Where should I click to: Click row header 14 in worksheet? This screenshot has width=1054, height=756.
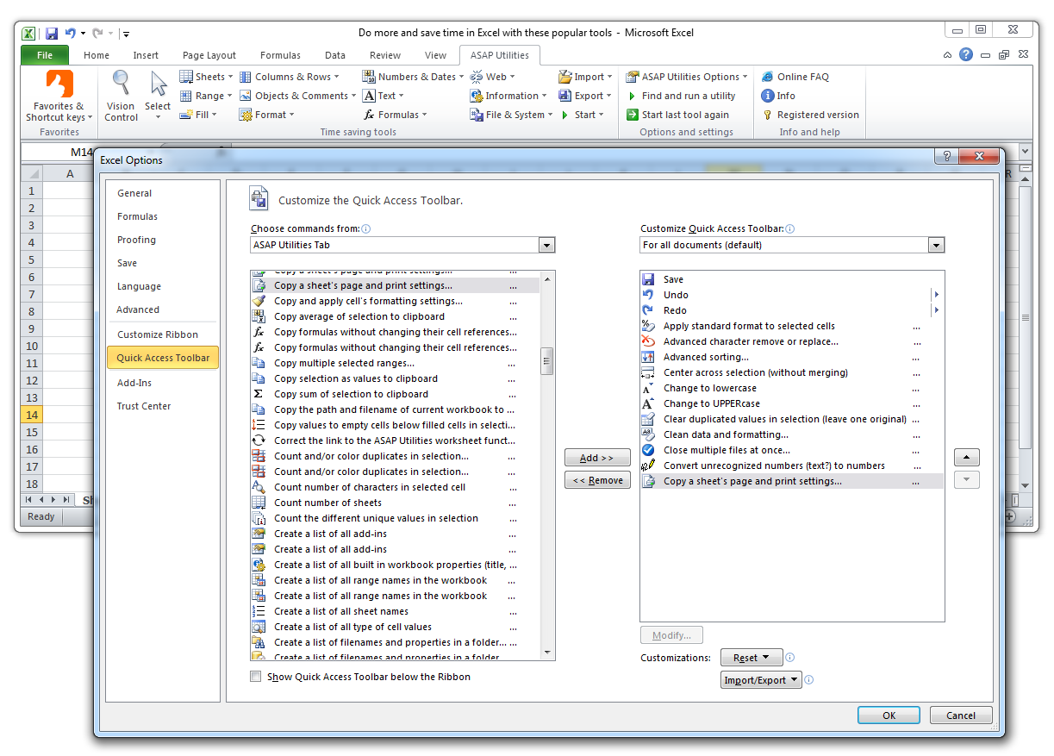coord(32,415)
